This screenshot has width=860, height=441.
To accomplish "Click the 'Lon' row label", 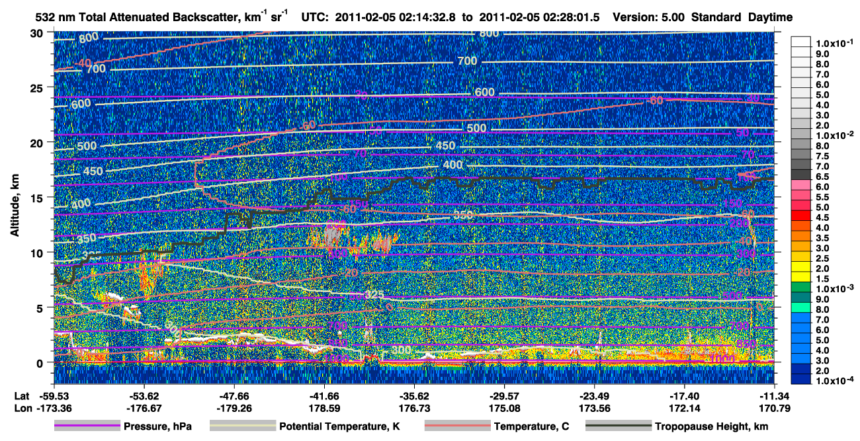I will (x=22, y=408).
